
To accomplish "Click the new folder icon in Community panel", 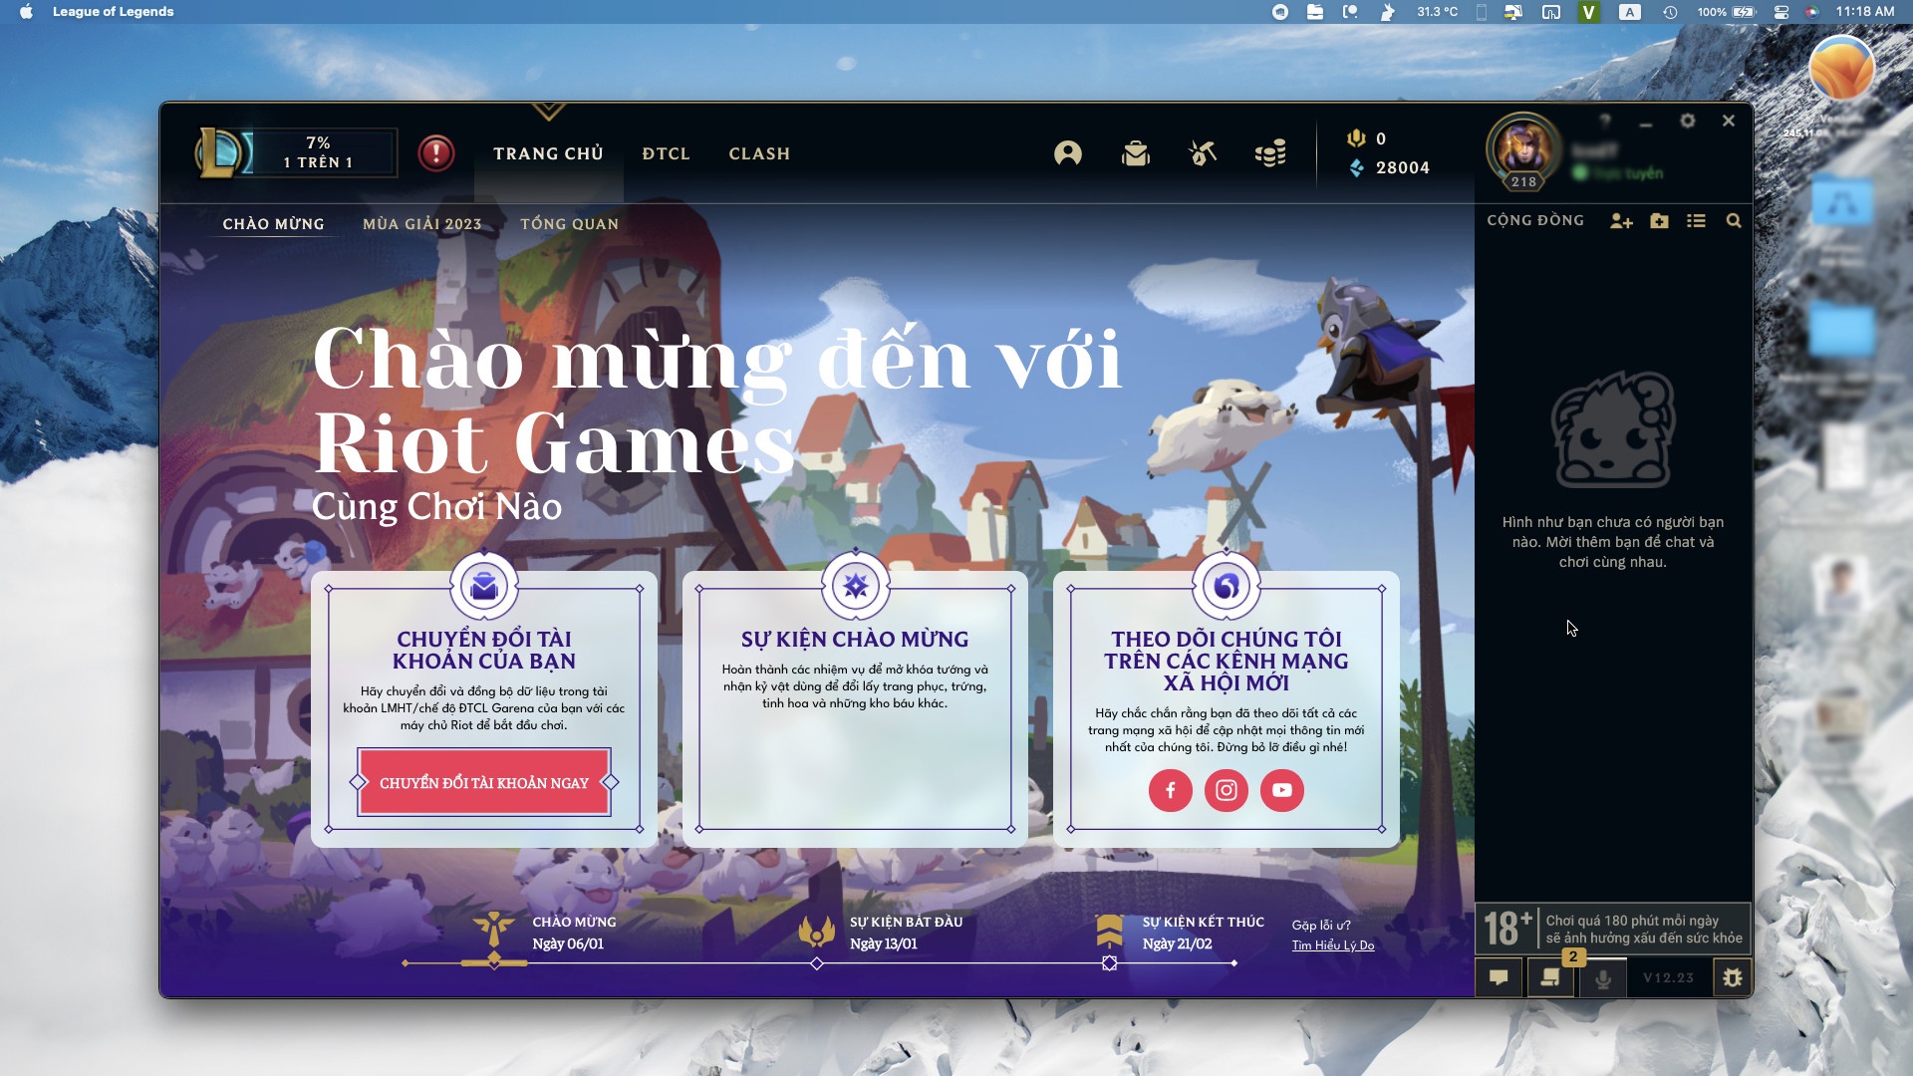I will pyautogui.click(x=1659, y=221).
